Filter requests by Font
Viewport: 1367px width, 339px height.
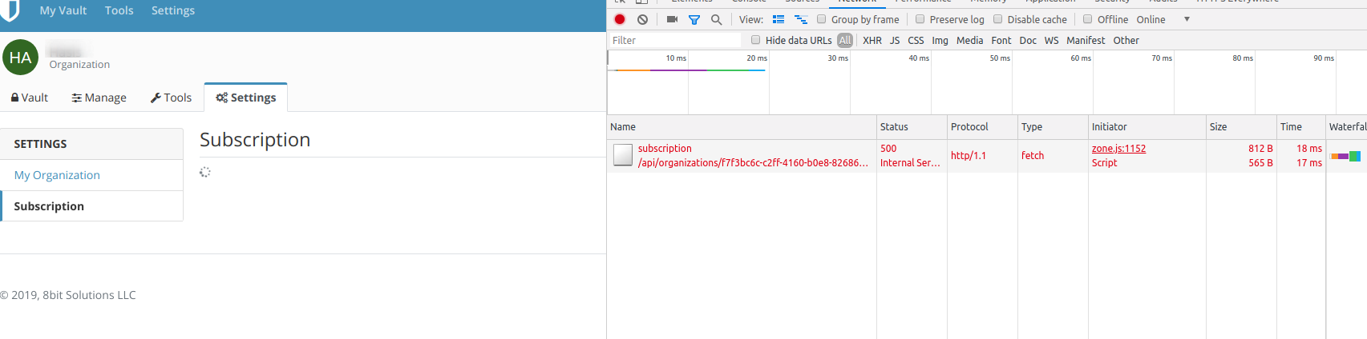pyautogui.click(x=1001, y=40)
